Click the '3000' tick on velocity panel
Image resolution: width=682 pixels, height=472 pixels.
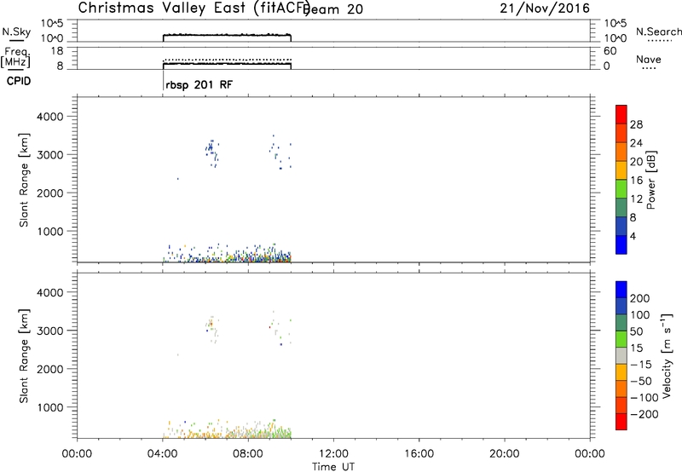[49, 331]
